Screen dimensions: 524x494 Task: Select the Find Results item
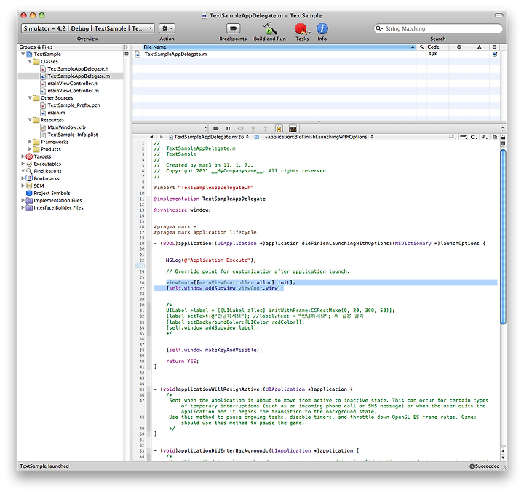(x=47, y=171)
